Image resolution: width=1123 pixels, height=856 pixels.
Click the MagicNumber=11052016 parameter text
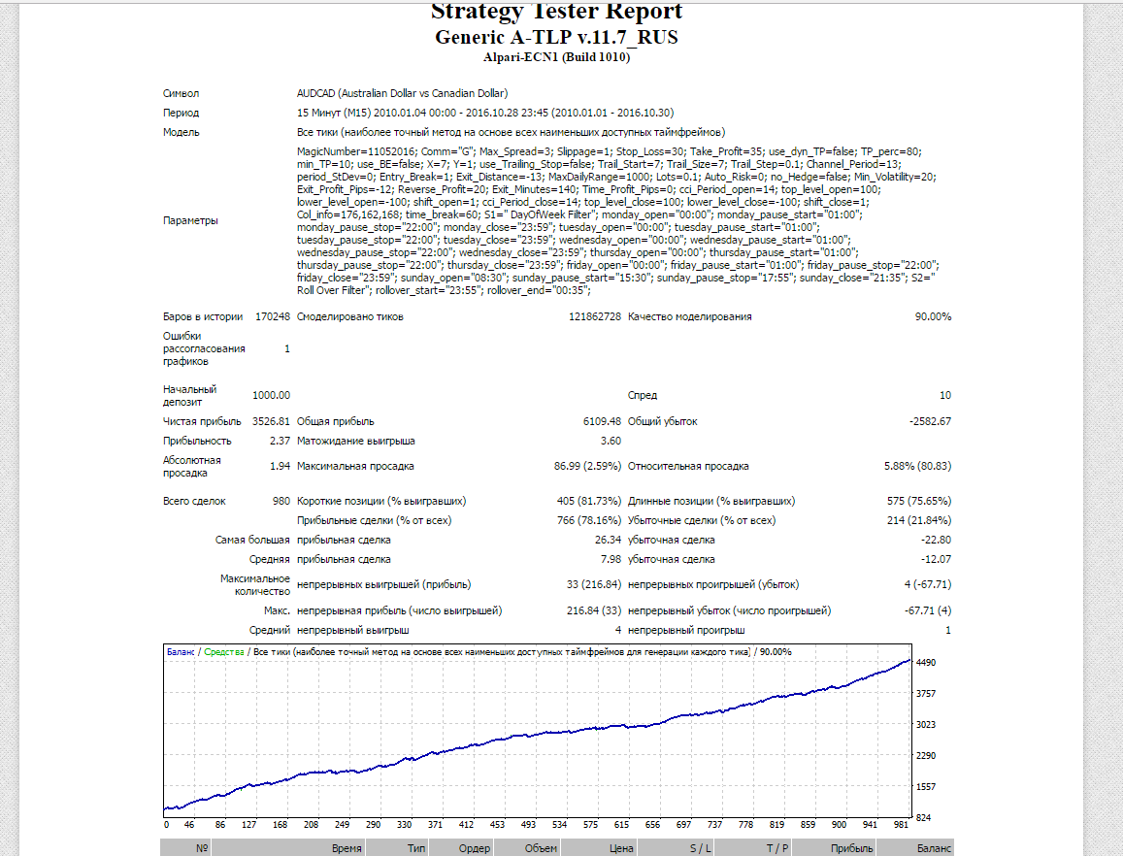[x=356, y=151]
